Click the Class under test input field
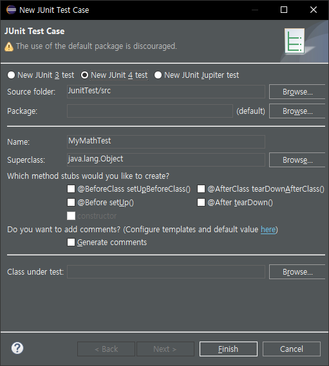Viewport: 329px width, 366px height. (x=166, y=271)
